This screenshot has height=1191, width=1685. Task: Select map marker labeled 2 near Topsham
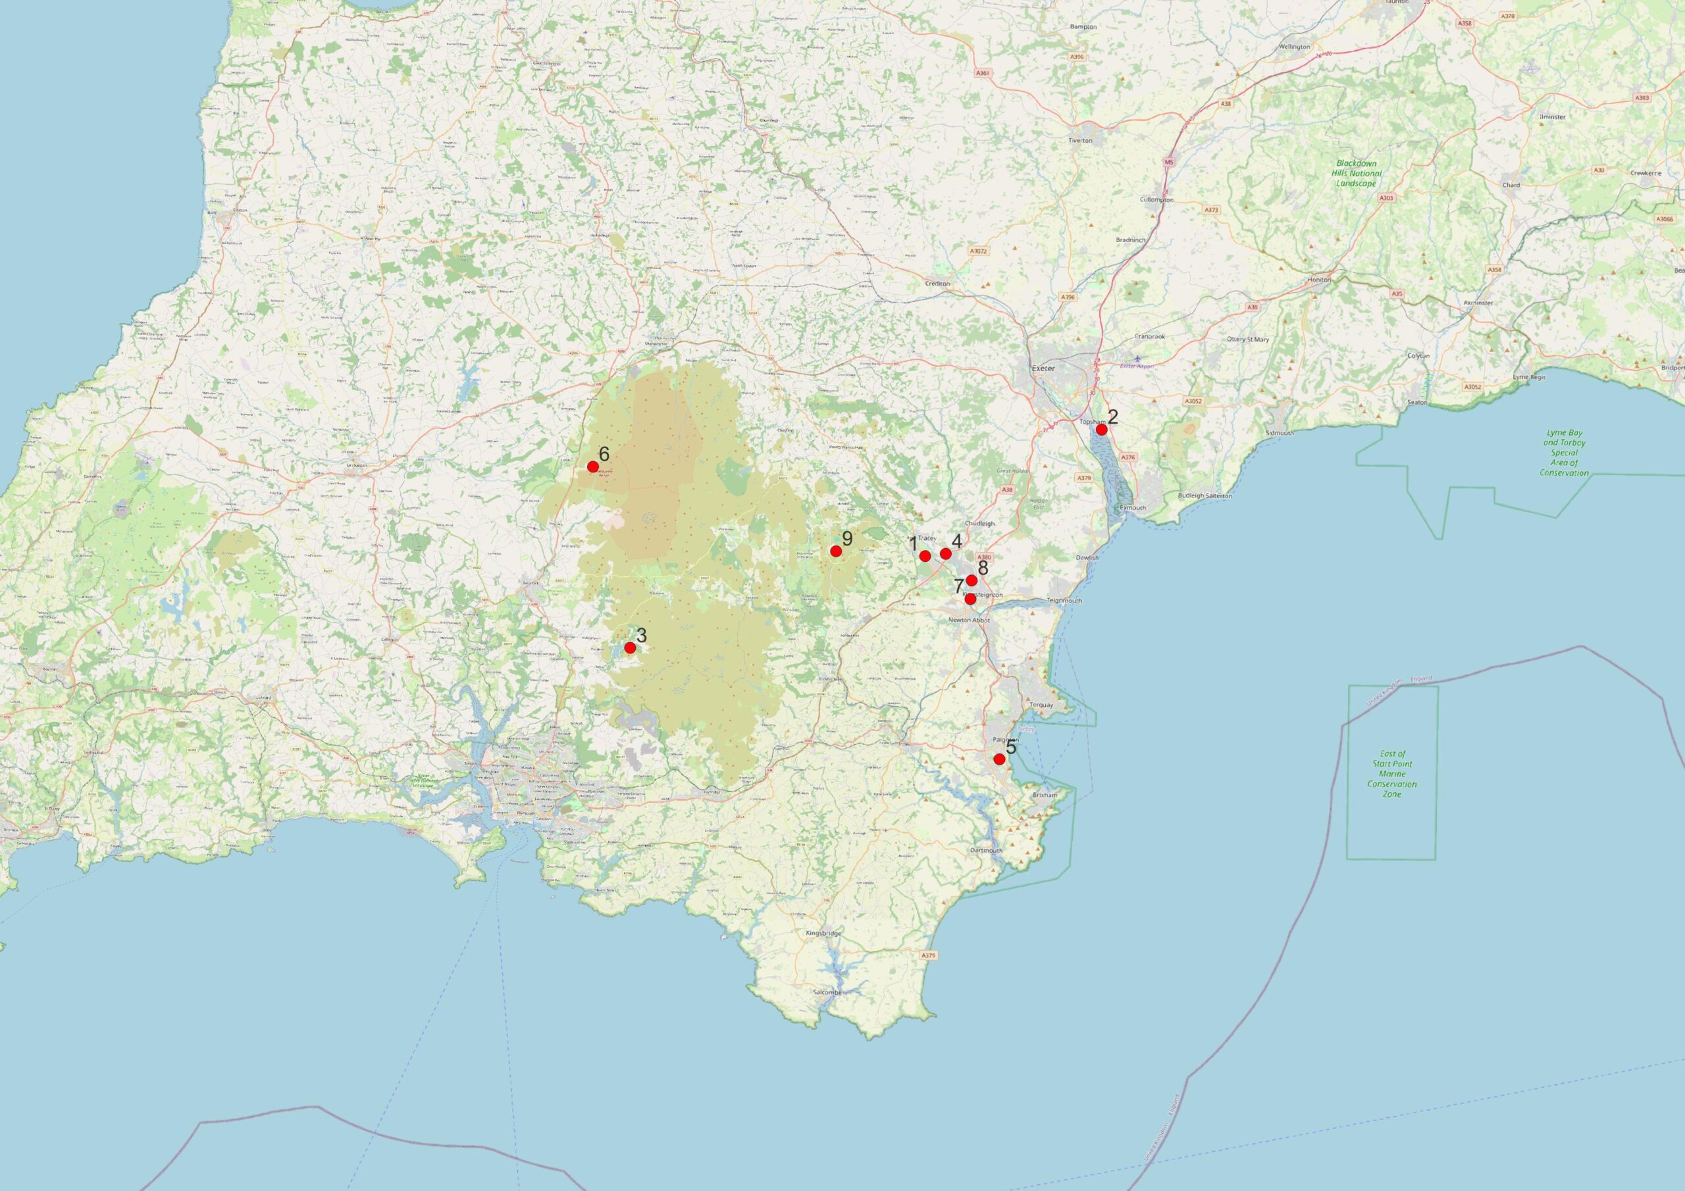coord(1102,429)
